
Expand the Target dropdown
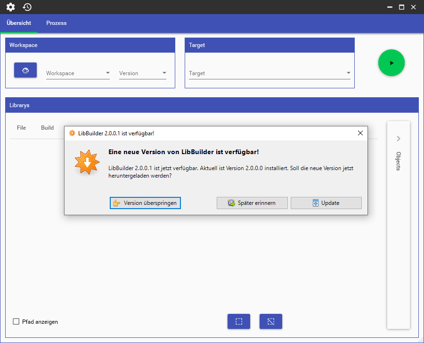click(269, 73)
